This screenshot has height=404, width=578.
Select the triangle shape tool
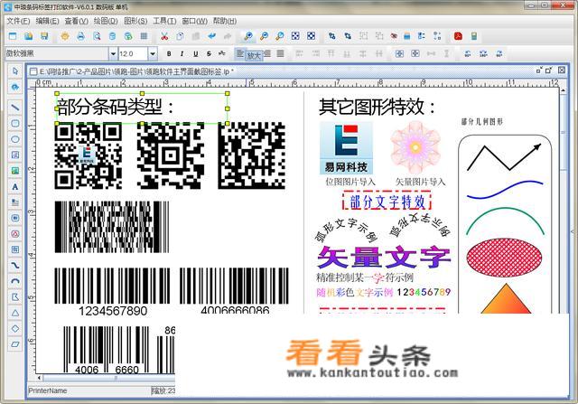[x=15, y=313]
